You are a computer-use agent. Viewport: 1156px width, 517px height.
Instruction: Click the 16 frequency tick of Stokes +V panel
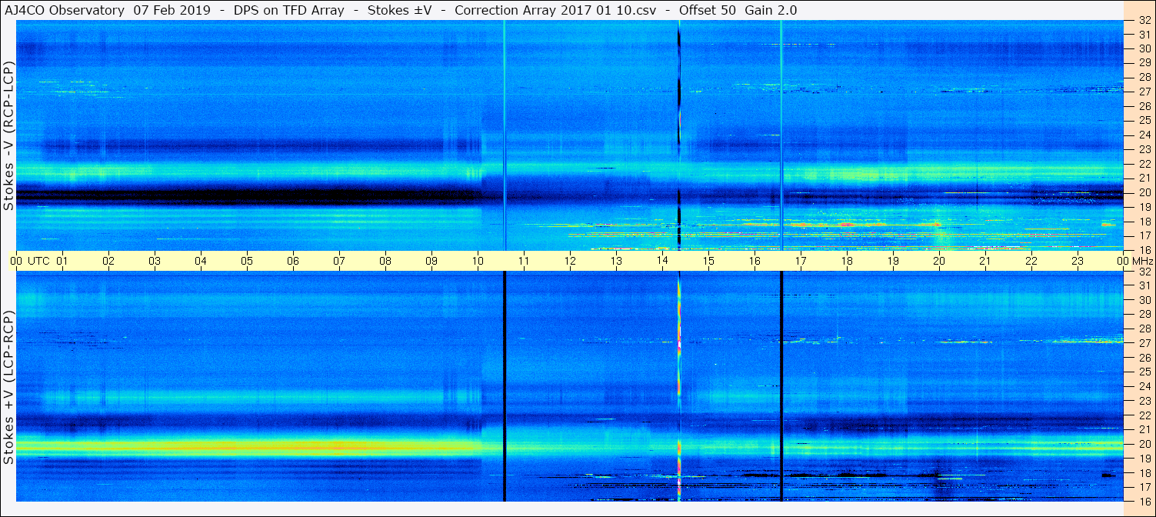coord(1144,501)
